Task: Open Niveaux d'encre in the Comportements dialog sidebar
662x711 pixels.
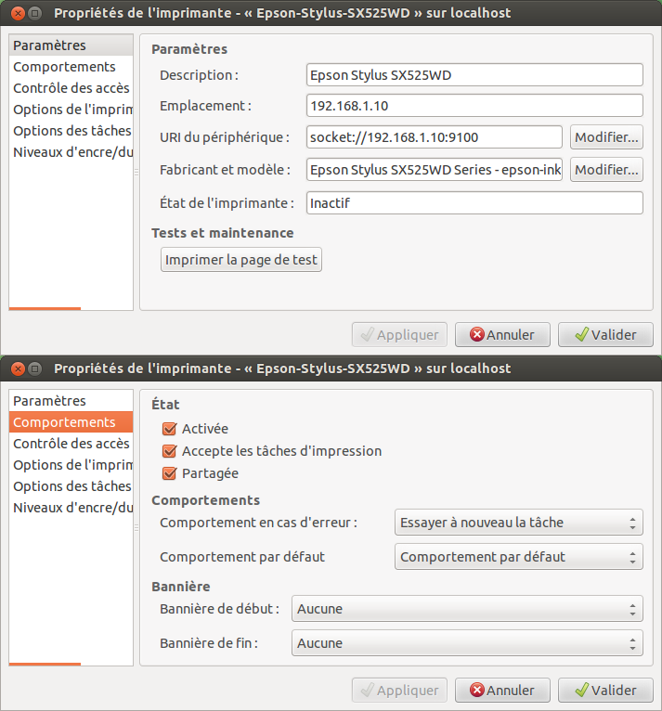Action: 72,508
